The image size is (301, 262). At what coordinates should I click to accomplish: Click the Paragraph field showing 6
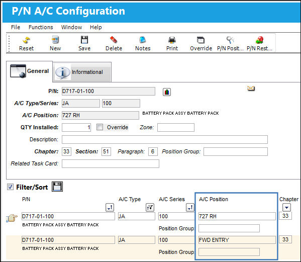click(x=153, y=151)
